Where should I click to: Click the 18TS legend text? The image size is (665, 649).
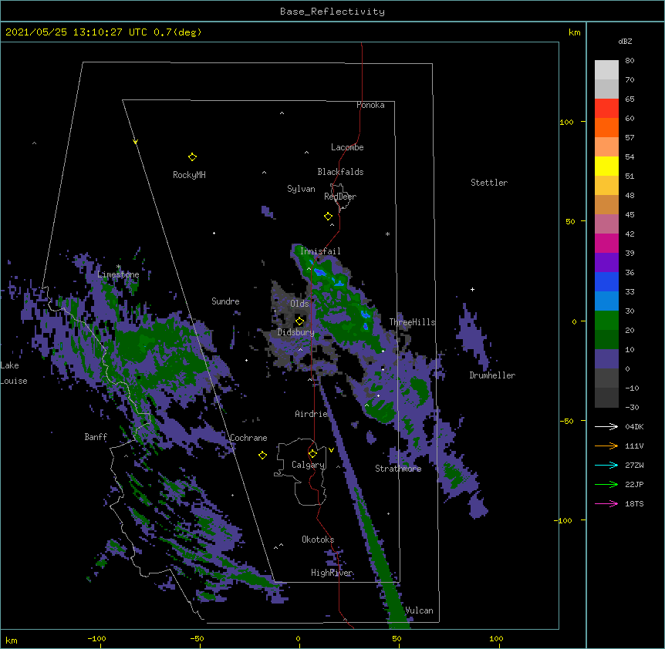(x=634, y=503)
